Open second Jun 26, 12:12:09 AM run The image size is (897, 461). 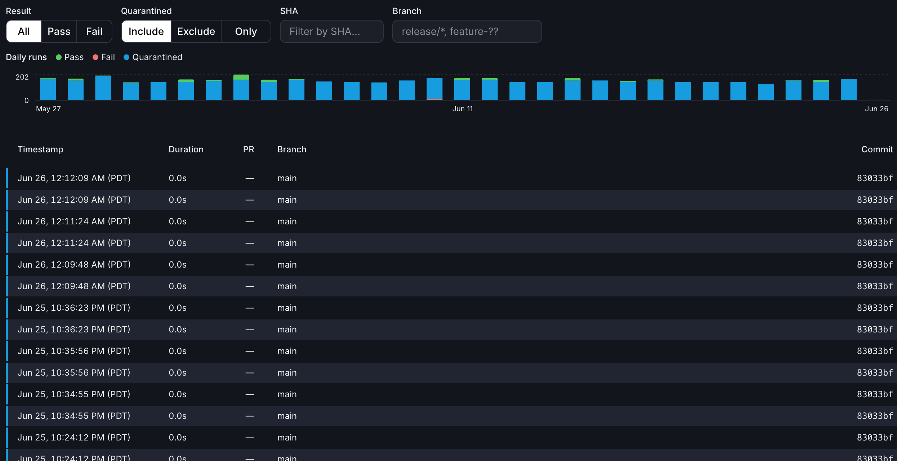pyautogui.click(x=451, y=200)
